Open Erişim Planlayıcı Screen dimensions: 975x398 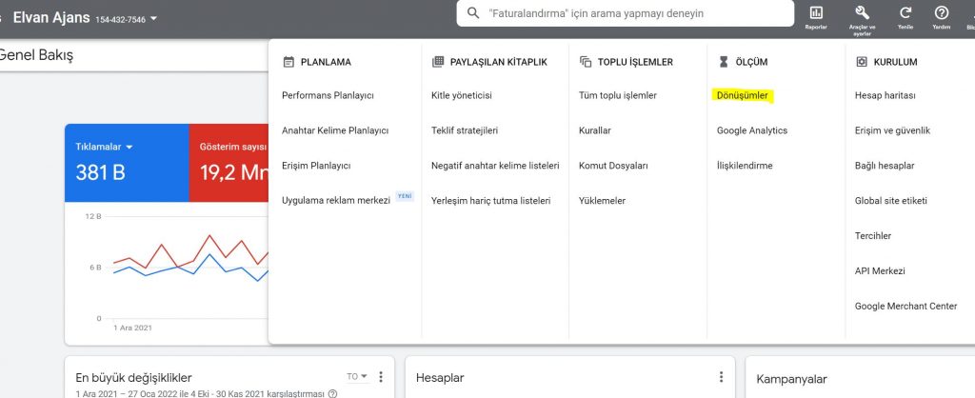[316, 166]
